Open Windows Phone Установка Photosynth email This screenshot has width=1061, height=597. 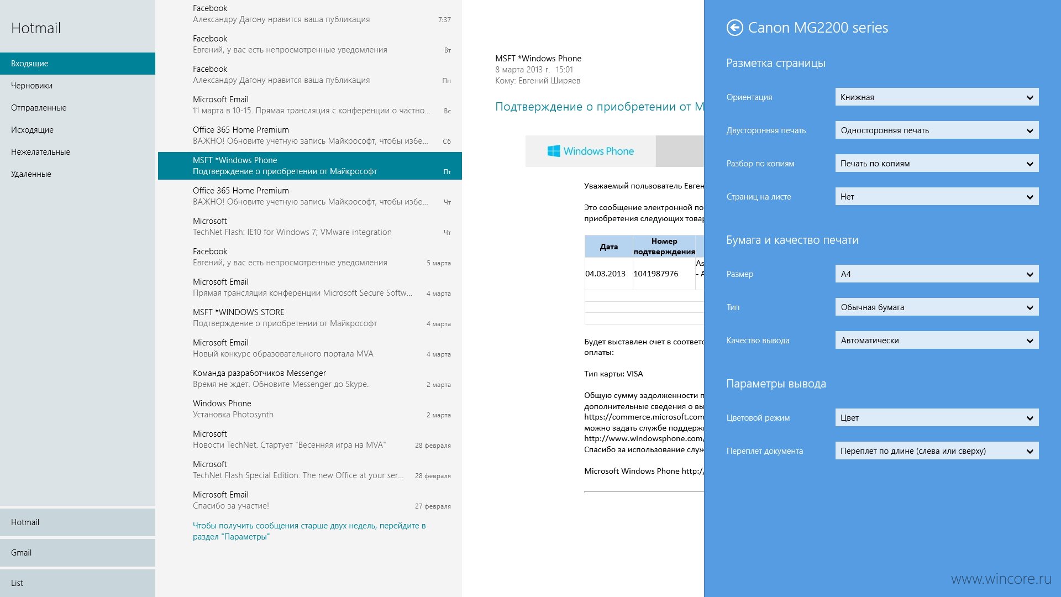pyautogui.click(x=310, y=409)
